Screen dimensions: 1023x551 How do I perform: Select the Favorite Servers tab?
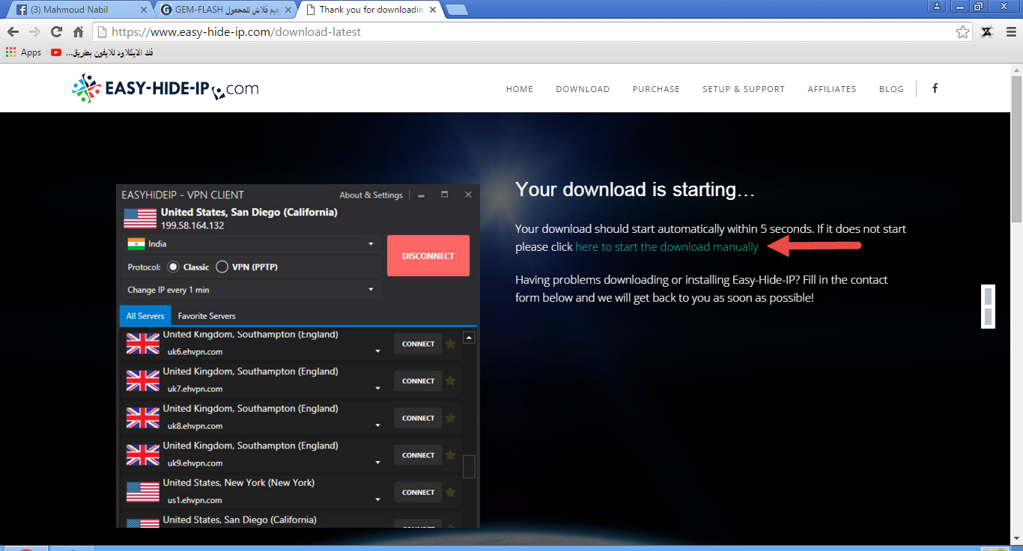click(x=207, y=316)
